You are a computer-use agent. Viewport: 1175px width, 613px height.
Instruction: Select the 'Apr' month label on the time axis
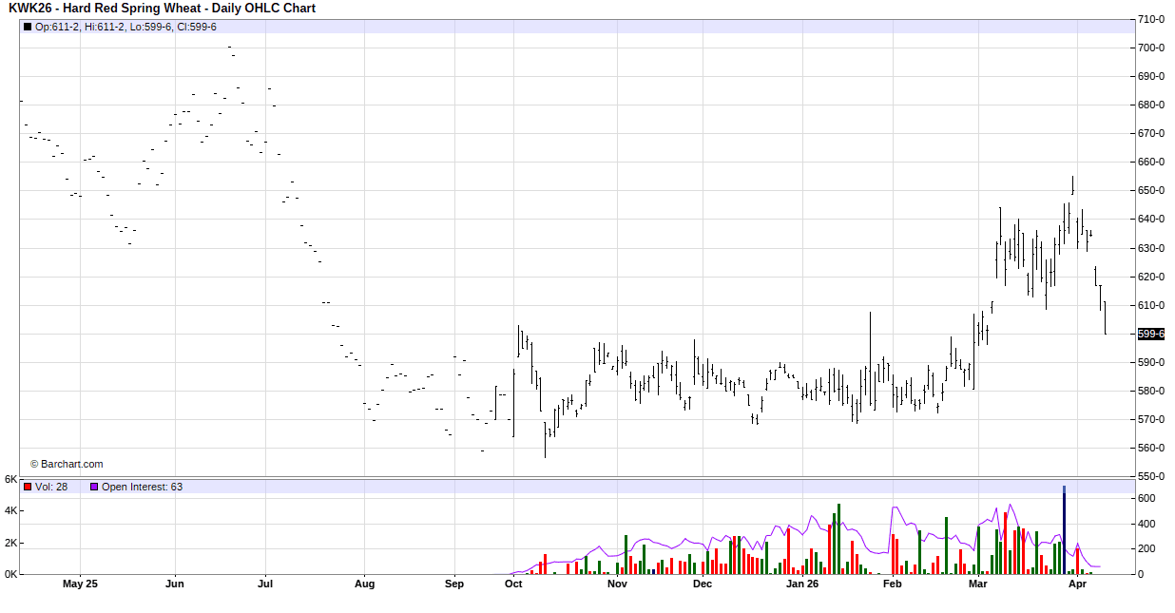[x=1076, y=584]
